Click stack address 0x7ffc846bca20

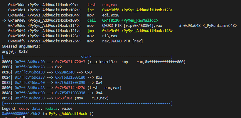[x=30, y=62]
